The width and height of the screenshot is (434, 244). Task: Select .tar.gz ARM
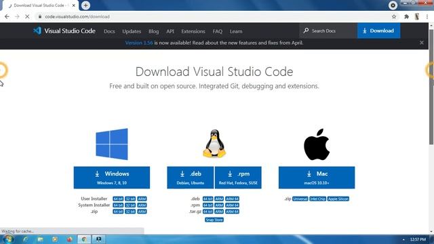[x=219, y=211]
